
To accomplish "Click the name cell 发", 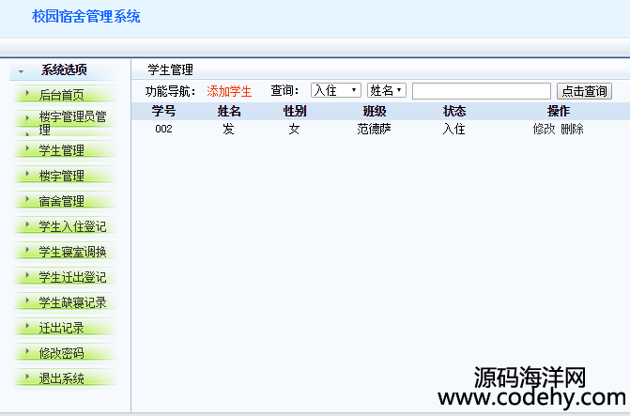I will click(228, 129).
